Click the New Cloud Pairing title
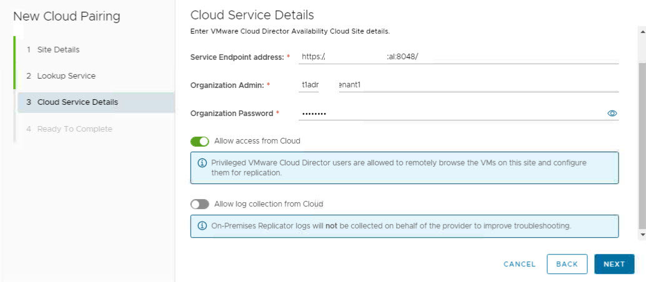This screenshot has height=282, width=646. pyautogui.click(x=67, y=16)
